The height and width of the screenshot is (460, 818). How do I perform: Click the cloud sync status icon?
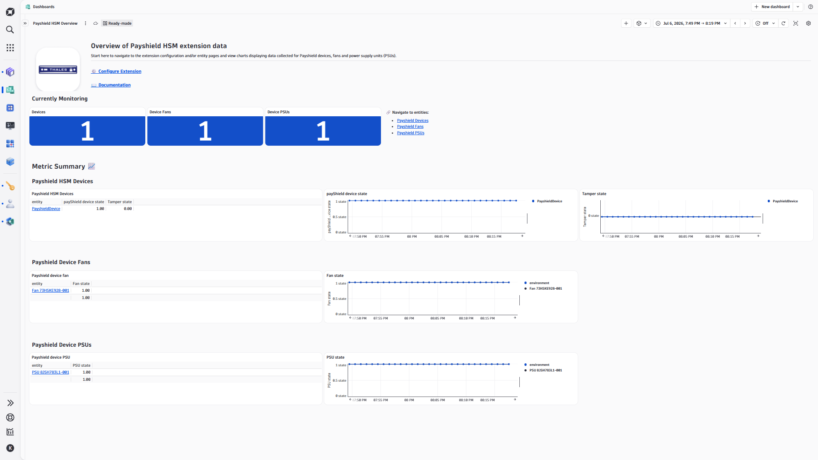point(95,23)
